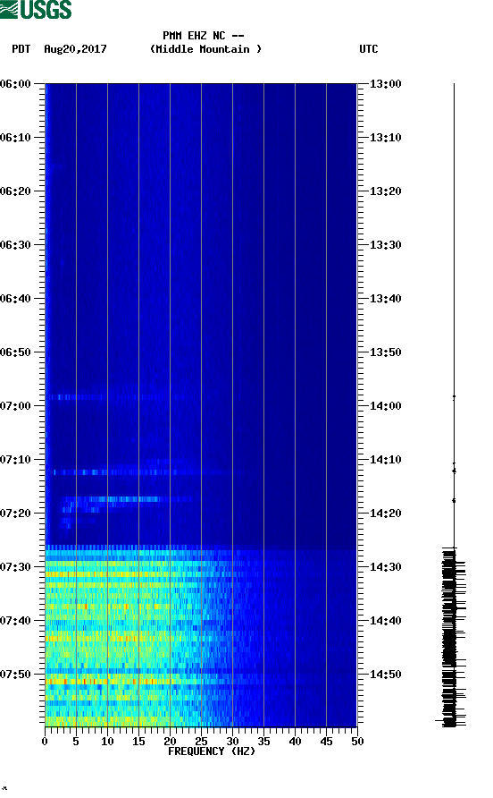
Task: Click the 30 Hz frequency tick label
Action: [233, 742]
